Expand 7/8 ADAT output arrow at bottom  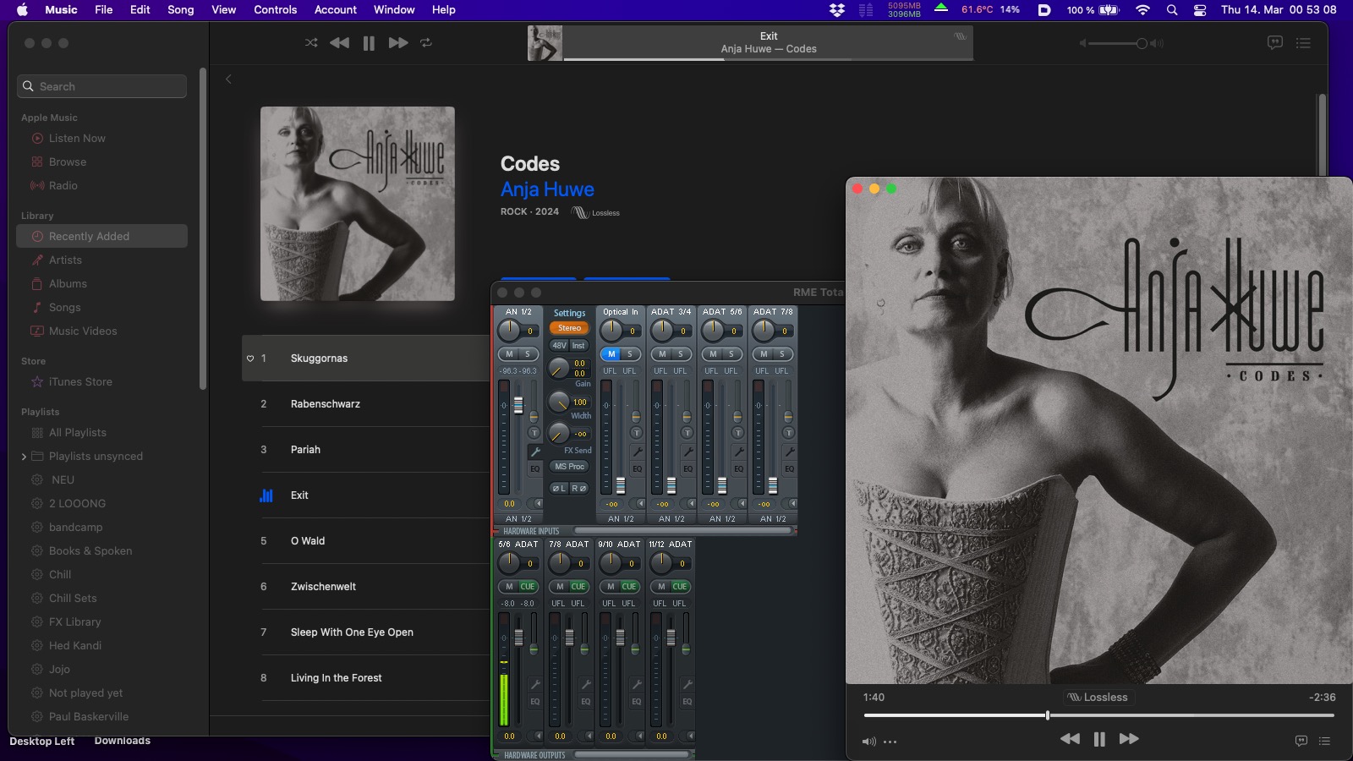click(x=589, y=736)
